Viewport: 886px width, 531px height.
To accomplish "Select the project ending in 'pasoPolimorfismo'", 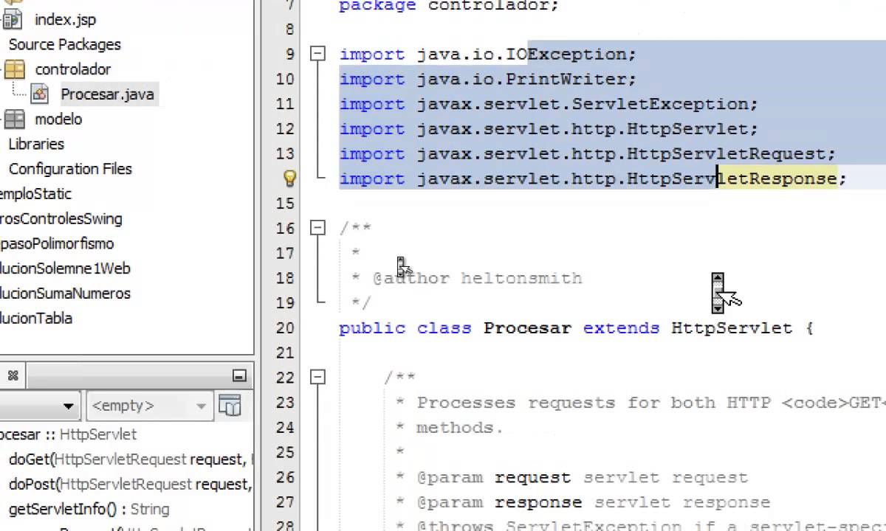I will tap(57, 243).
